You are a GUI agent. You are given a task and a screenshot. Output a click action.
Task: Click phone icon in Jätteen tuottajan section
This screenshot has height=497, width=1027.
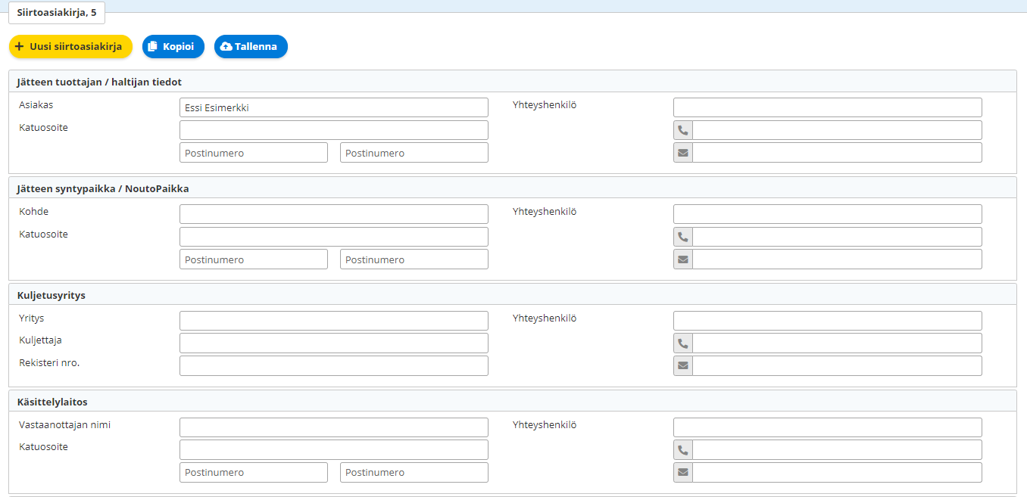coord(683,130)
